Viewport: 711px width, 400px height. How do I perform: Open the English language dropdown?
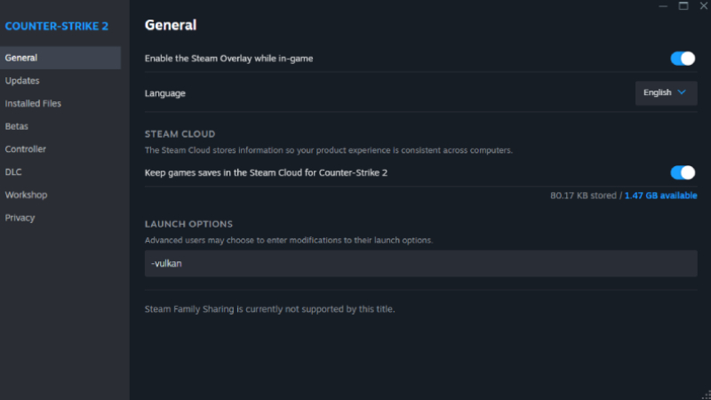point(666,93)
